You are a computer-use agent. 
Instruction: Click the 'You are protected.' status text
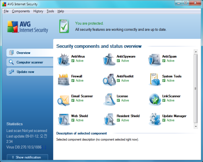pos(89,23)
